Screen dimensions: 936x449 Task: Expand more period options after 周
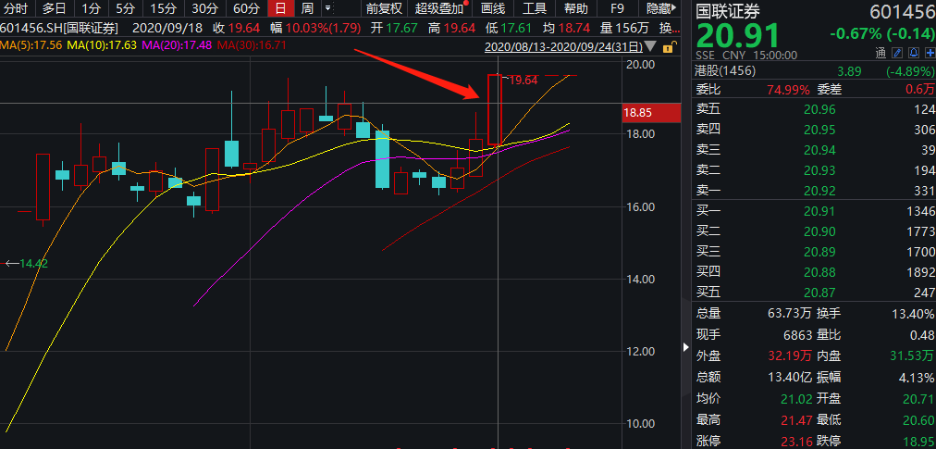pyautogui.click(x=327, y=8)
